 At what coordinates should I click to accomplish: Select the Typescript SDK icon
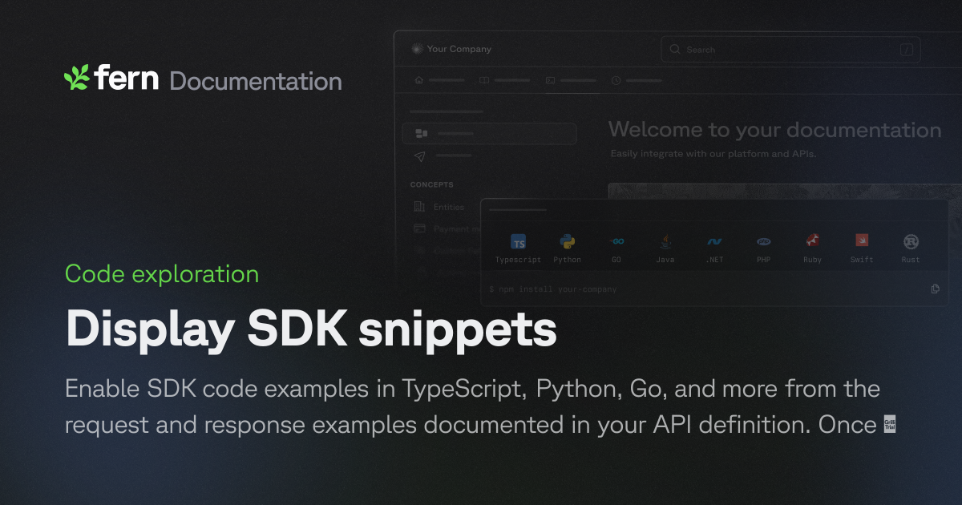tap(519, 243)
